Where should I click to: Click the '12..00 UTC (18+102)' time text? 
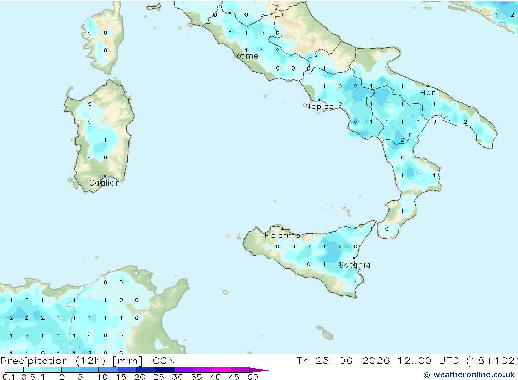(457, 360)
